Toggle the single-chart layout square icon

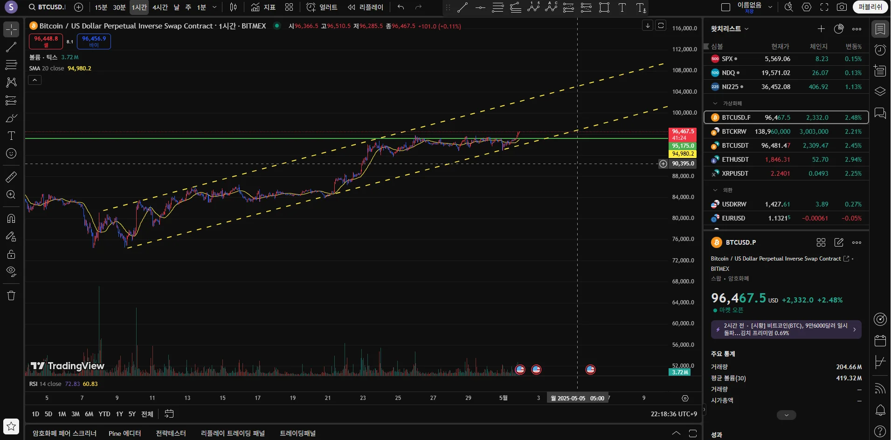pyautogui.click(x=725, y=7)
